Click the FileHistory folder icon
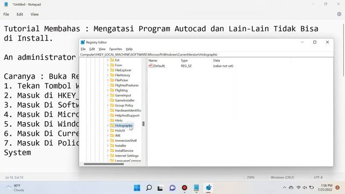 click(112, 75)
